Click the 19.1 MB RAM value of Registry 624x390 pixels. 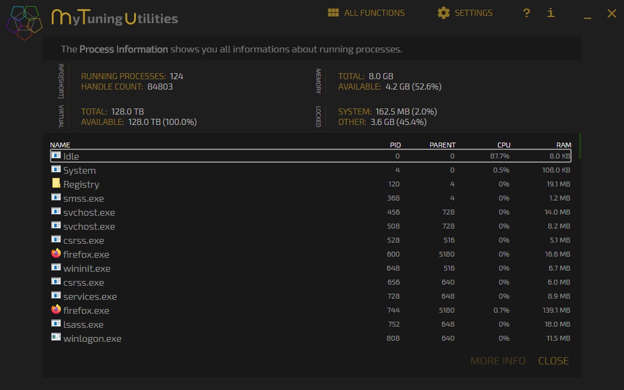(558, 184)
